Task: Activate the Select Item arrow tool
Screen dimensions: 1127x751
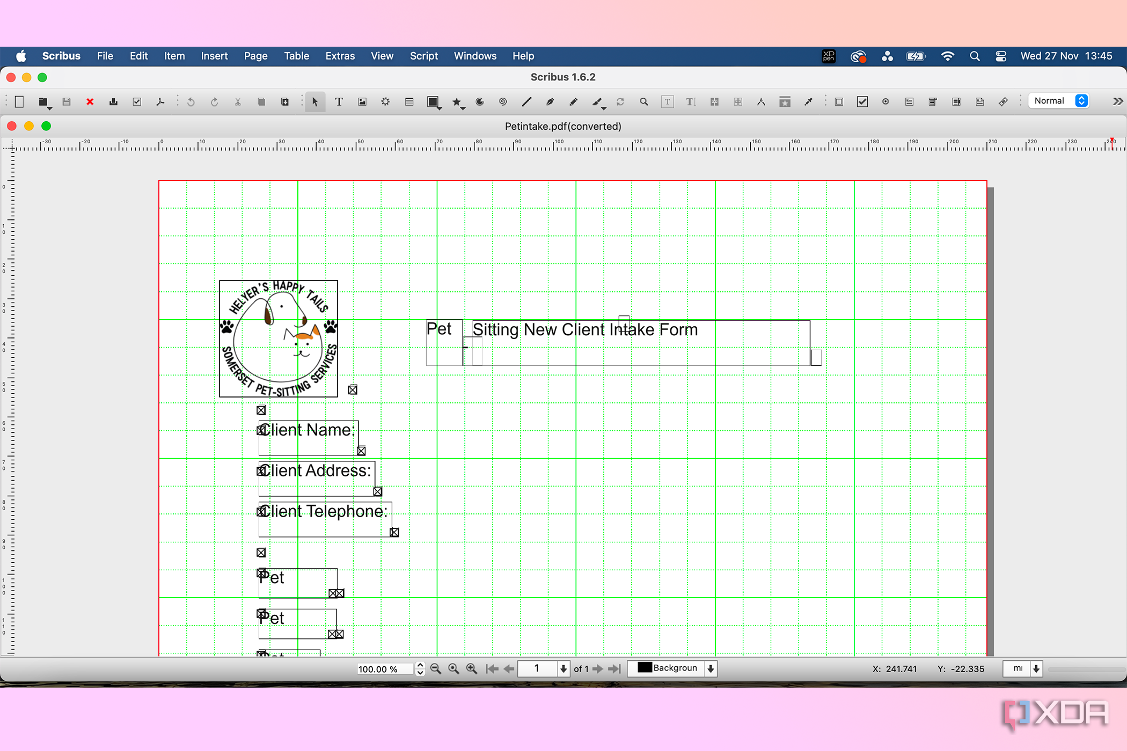Action: (x=315, y=102)
